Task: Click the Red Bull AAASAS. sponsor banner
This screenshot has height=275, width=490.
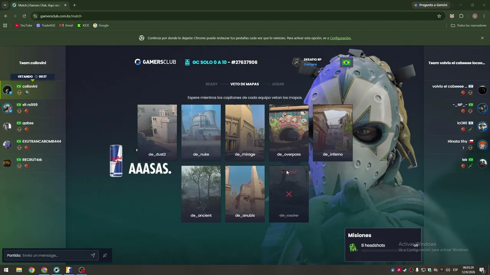Action: (140, 161)
